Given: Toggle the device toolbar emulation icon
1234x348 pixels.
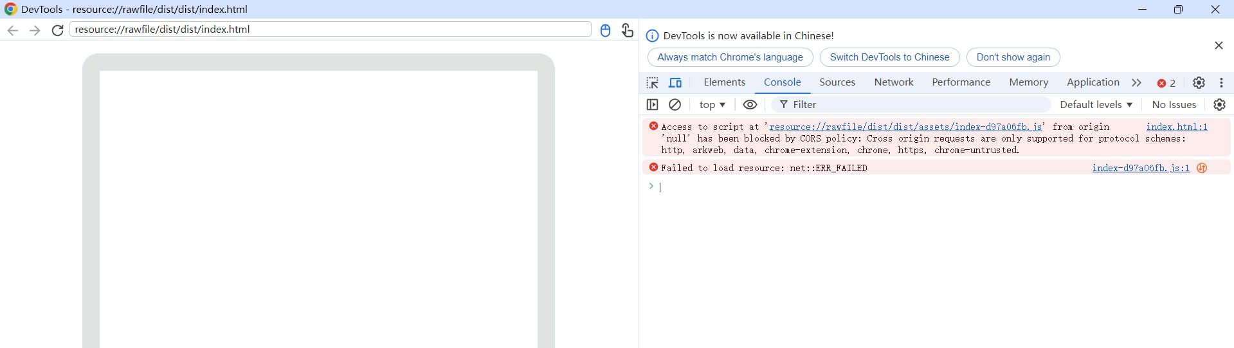Looking at the screenshot, I should (x=675, y=83).
